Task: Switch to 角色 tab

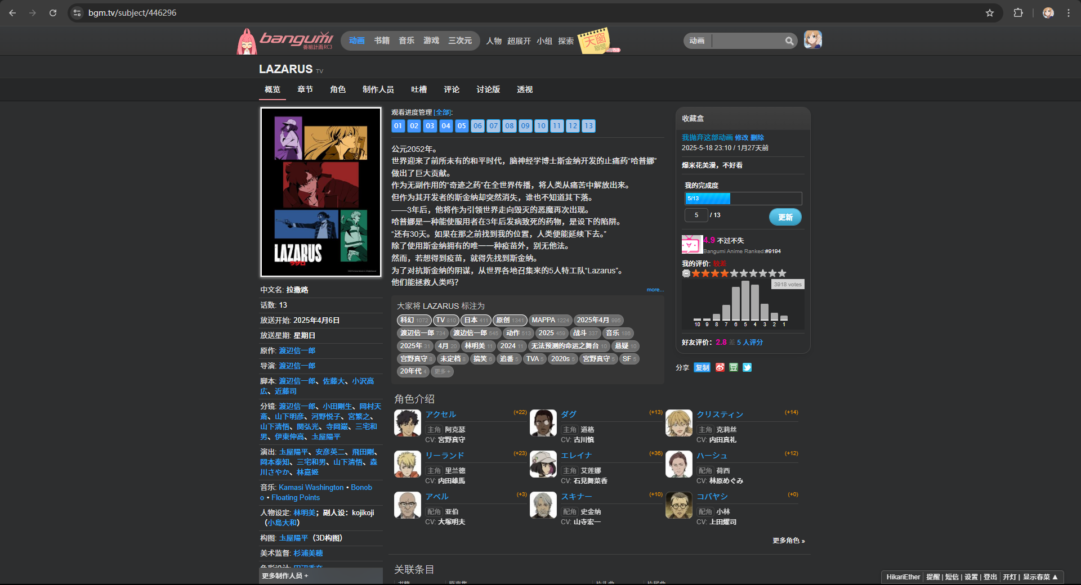Action: [x=338, y=89]
